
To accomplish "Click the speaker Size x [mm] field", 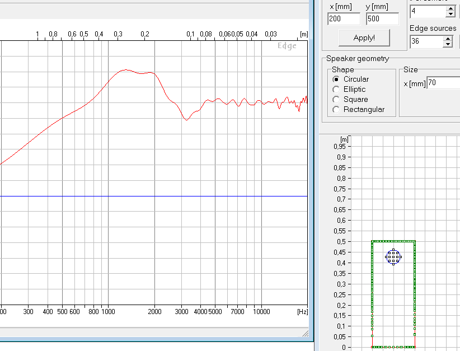I will pos(443,83).
